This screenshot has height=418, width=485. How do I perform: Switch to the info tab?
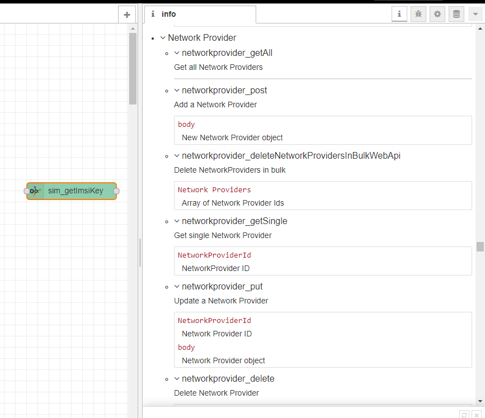(168, 15)
